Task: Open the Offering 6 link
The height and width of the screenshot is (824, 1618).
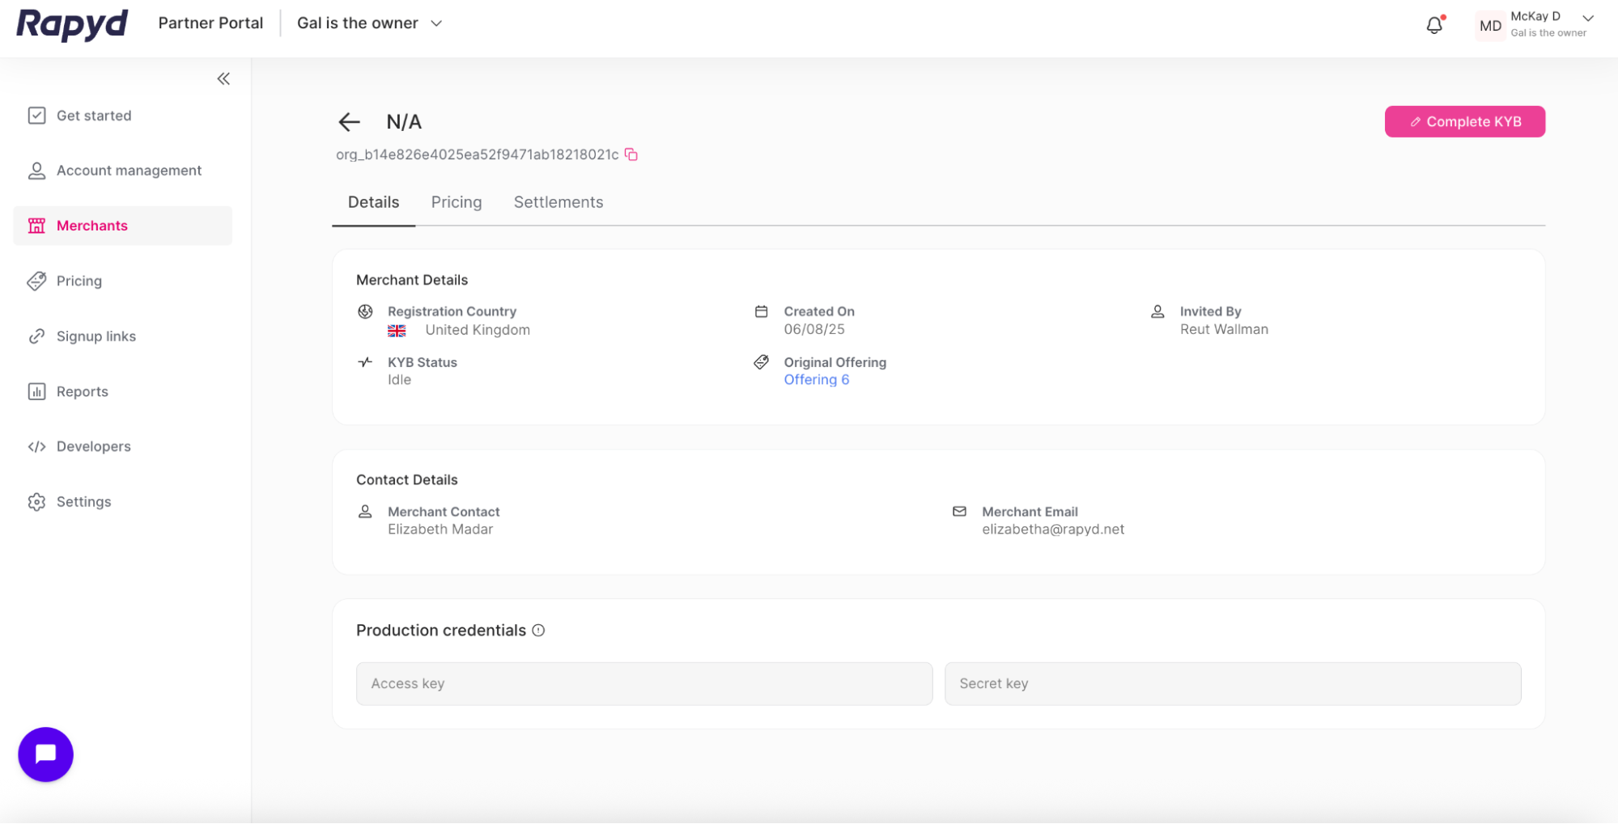Action: (816, 380)
